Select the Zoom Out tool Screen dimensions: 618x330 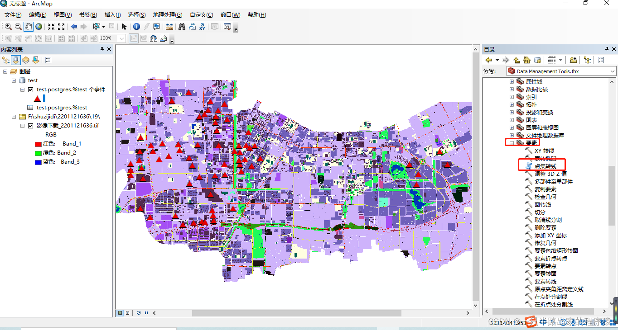click(x=18, y=27)
